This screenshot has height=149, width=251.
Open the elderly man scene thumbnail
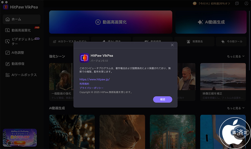point(187,76)
